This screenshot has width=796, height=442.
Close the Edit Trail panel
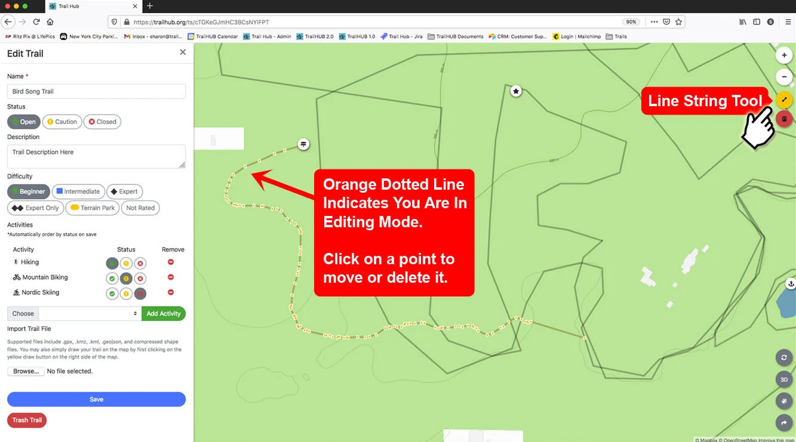point(183,52)
